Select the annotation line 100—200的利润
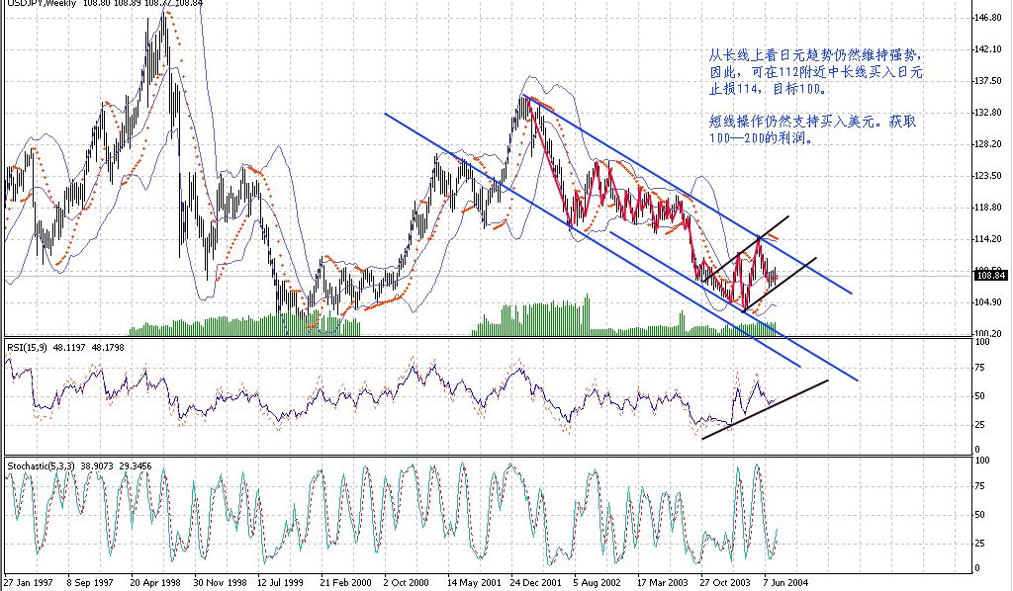The image size is (1013, 591). pos(761,138)
